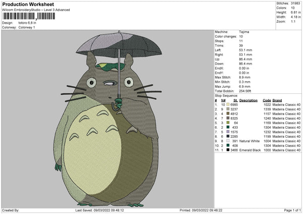Click the 'Production Worksheet' title
The width and height of the screenshot is (303, 214).
(28, 4)
